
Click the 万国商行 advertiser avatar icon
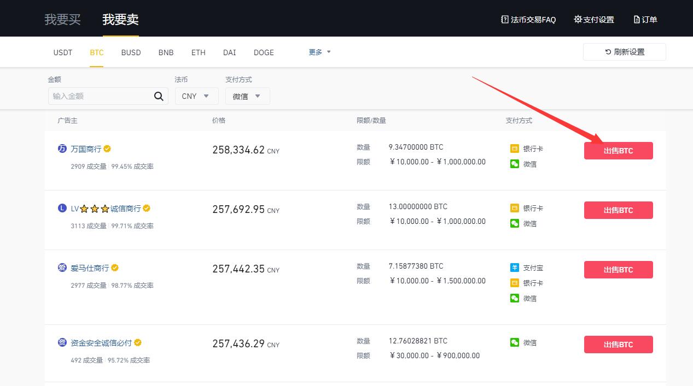click(x=62, y=149)
